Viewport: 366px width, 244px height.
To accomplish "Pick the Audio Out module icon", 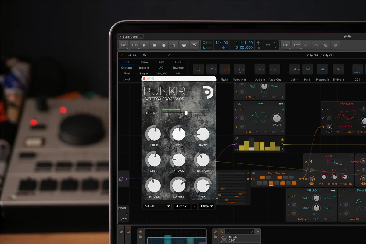I will click(274, 69).
